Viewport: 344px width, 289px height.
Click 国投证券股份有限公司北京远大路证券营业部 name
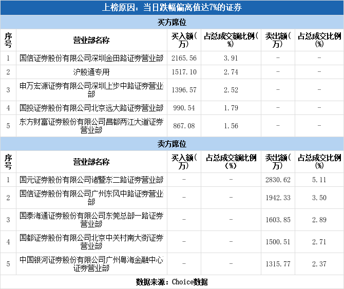pyautogui.click(x=91, y=108)
